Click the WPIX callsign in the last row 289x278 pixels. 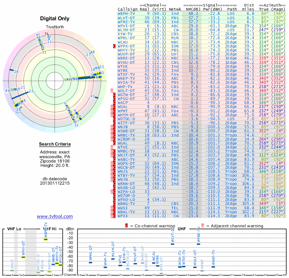click(x=124, y=216)
